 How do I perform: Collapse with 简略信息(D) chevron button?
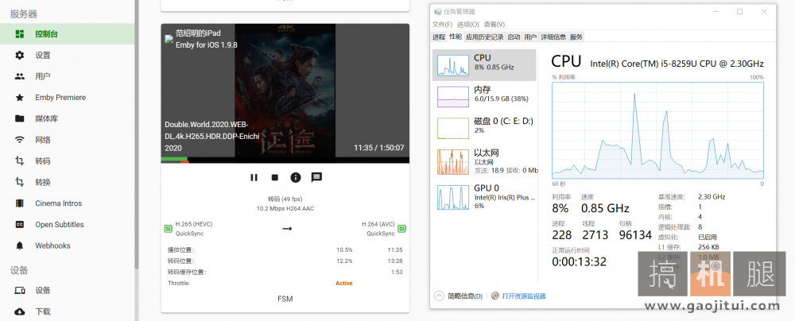point(439,296)
